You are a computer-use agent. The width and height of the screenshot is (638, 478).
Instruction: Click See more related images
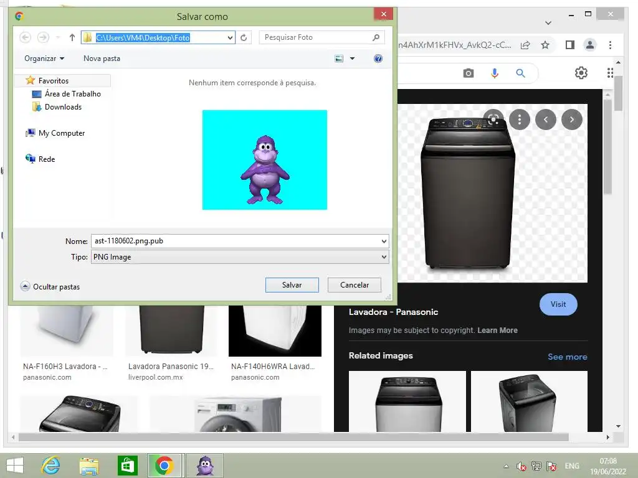pos(567,357)
